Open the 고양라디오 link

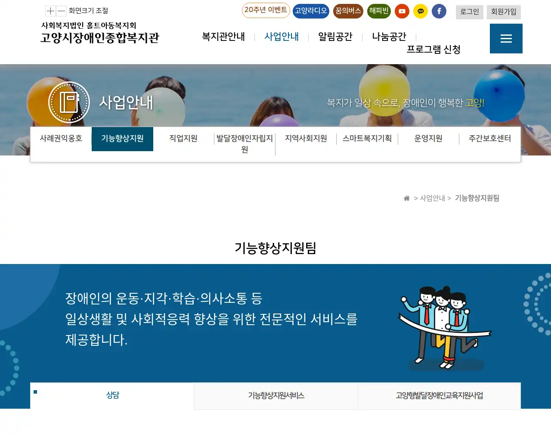311,11
